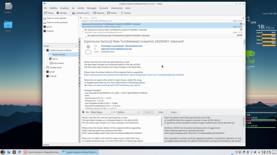The image size is (277, 155).
Task: Close translator panel with red X icon
Action: (83, 112)
